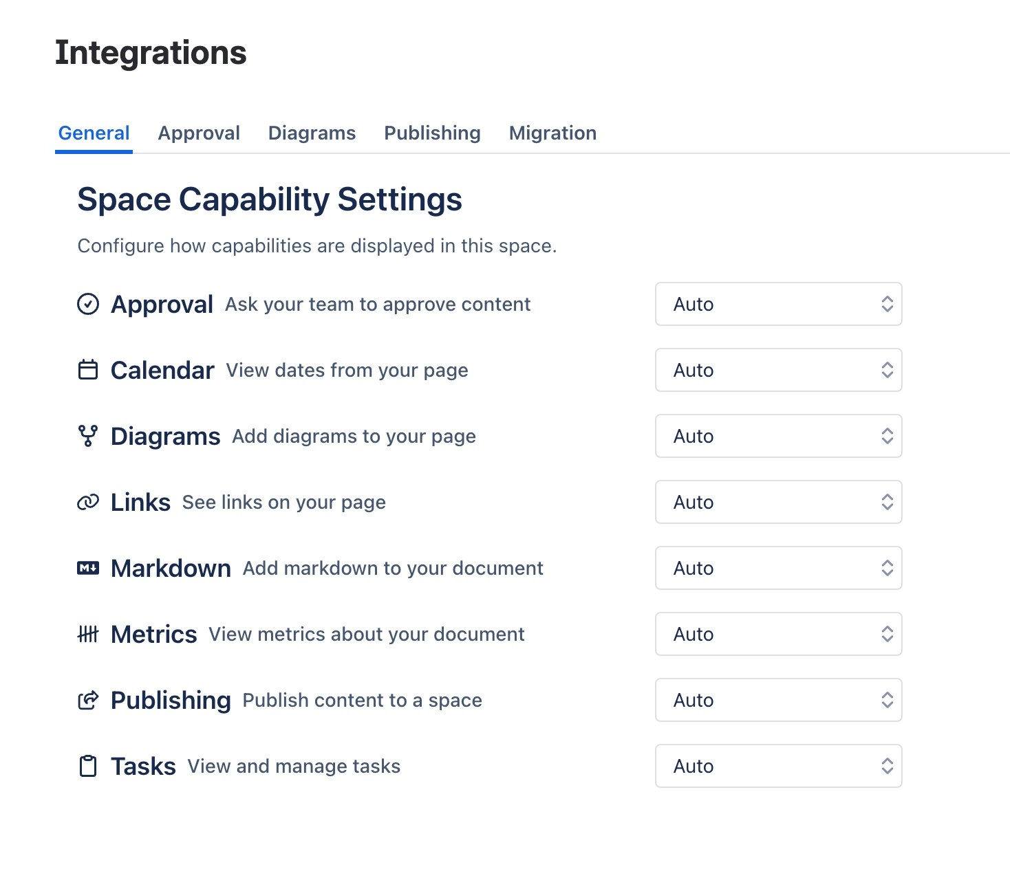Click the Calendar capability icon
This screenshot has width=1010, height=869.
[89, 369]
